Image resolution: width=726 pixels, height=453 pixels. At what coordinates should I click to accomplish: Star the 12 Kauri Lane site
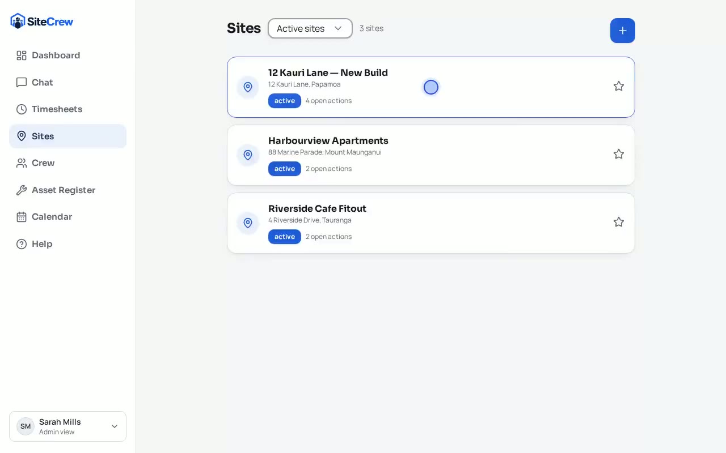click(619, 86)
